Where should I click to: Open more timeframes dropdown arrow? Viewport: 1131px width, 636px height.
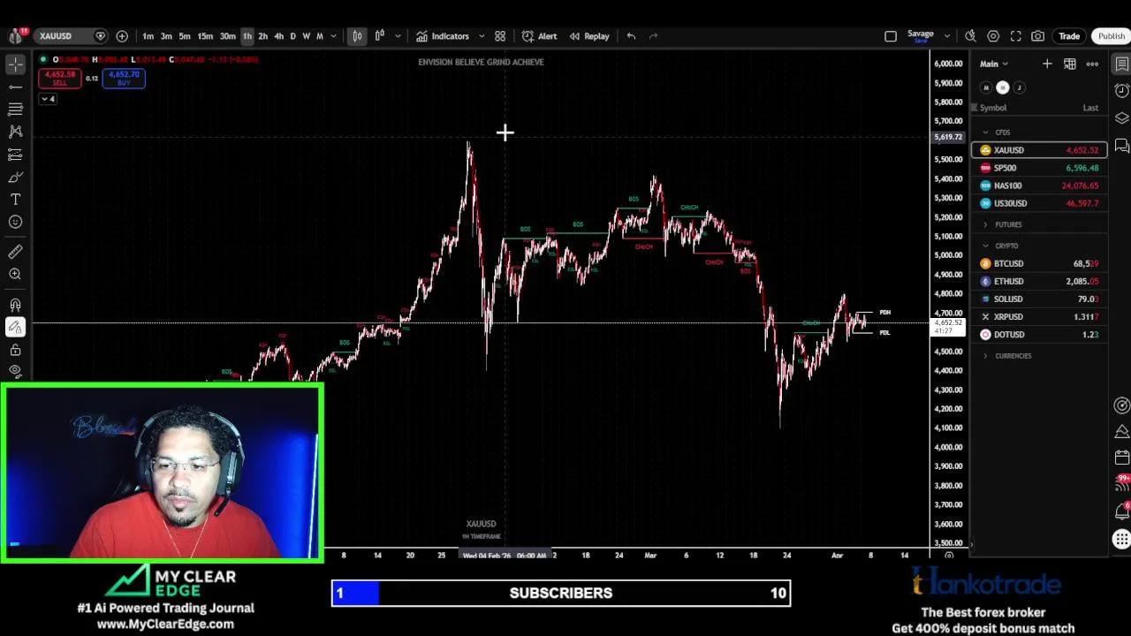coord(333,36)
